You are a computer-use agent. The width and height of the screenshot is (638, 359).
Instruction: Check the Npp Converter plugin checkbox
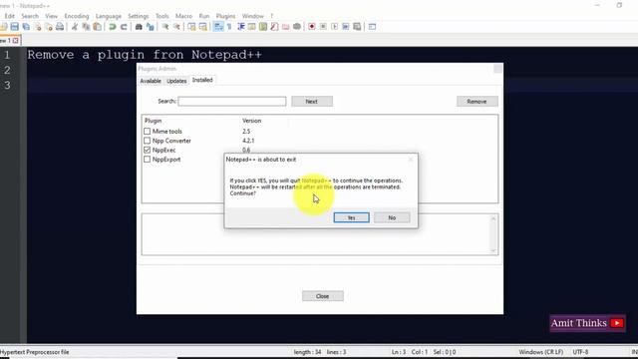click(x=147, y=141)
